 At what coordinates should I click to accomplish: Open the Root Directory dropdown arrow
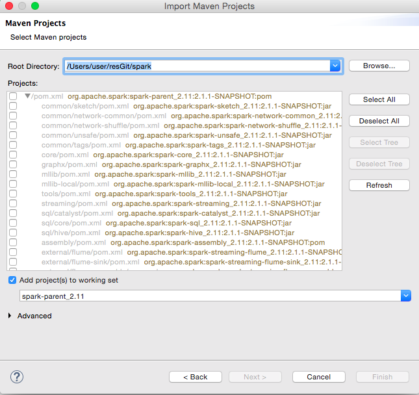[335, 66]
